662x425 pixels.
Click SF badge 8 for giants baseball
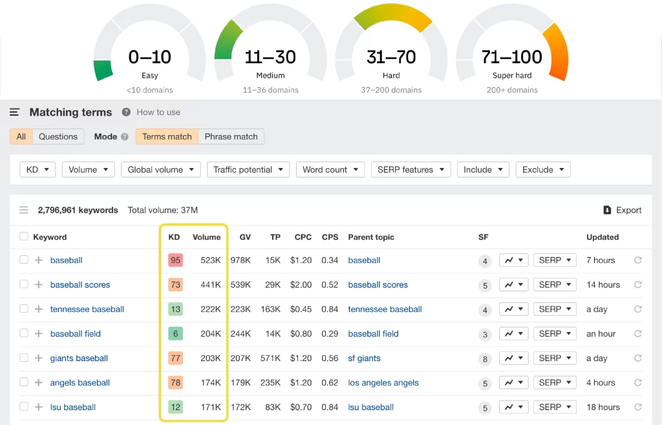485,359
